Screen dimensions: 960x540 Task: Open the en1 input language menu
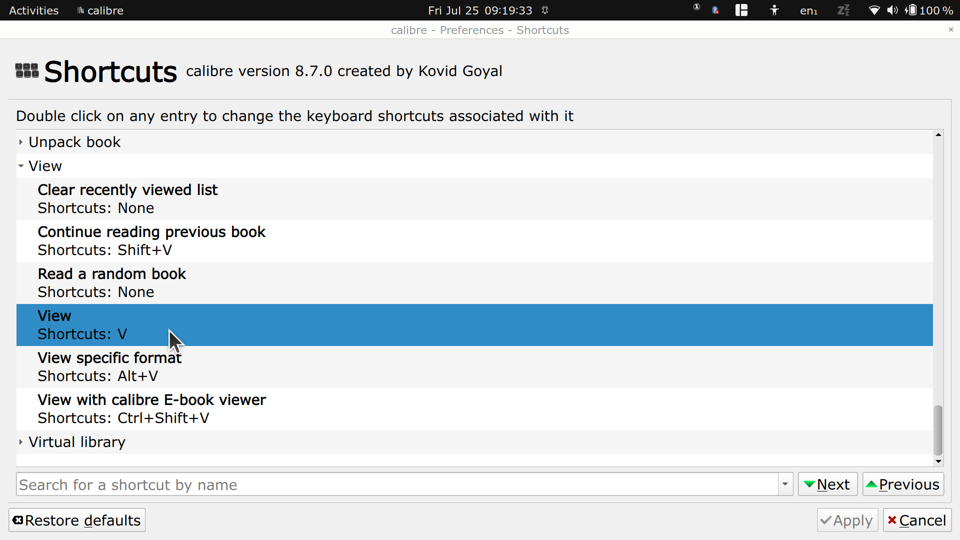click(808, 10)
